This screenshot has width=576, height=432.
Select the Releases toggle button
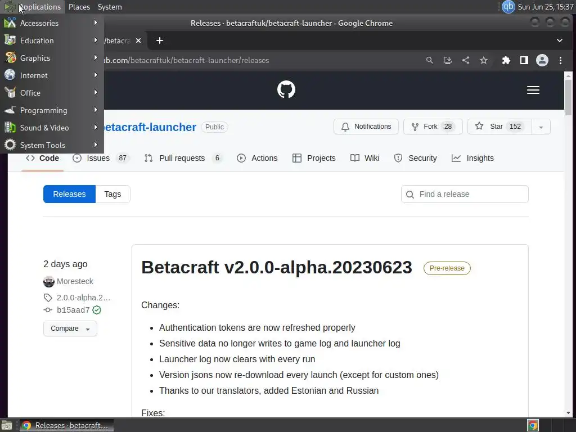coord(69,194)
